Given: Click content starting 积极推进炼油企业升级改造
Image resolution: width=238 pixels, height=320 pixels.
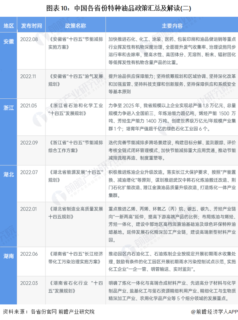Looking at the screenshot, I should point(172,184).
